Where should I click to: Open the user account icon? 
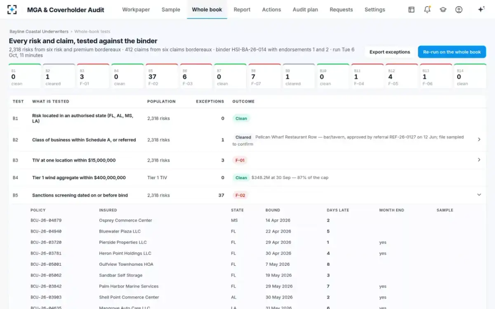coord(459,9)
